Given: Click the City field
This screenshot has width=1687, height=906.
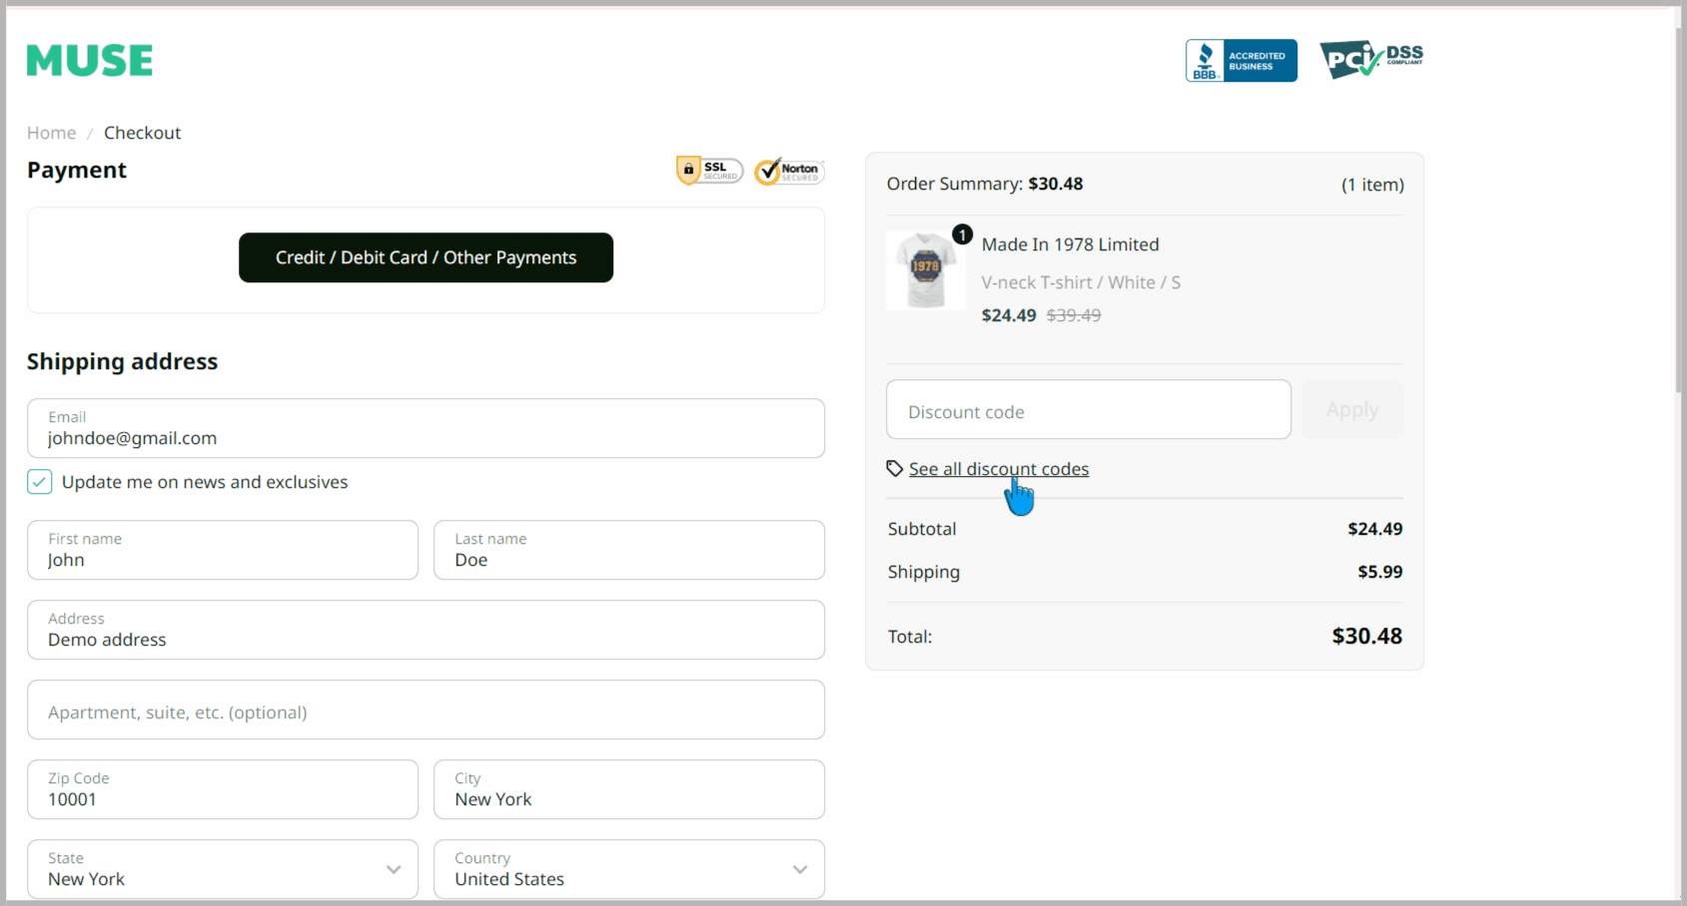Looking at the screenshot, I should (629, 789).
